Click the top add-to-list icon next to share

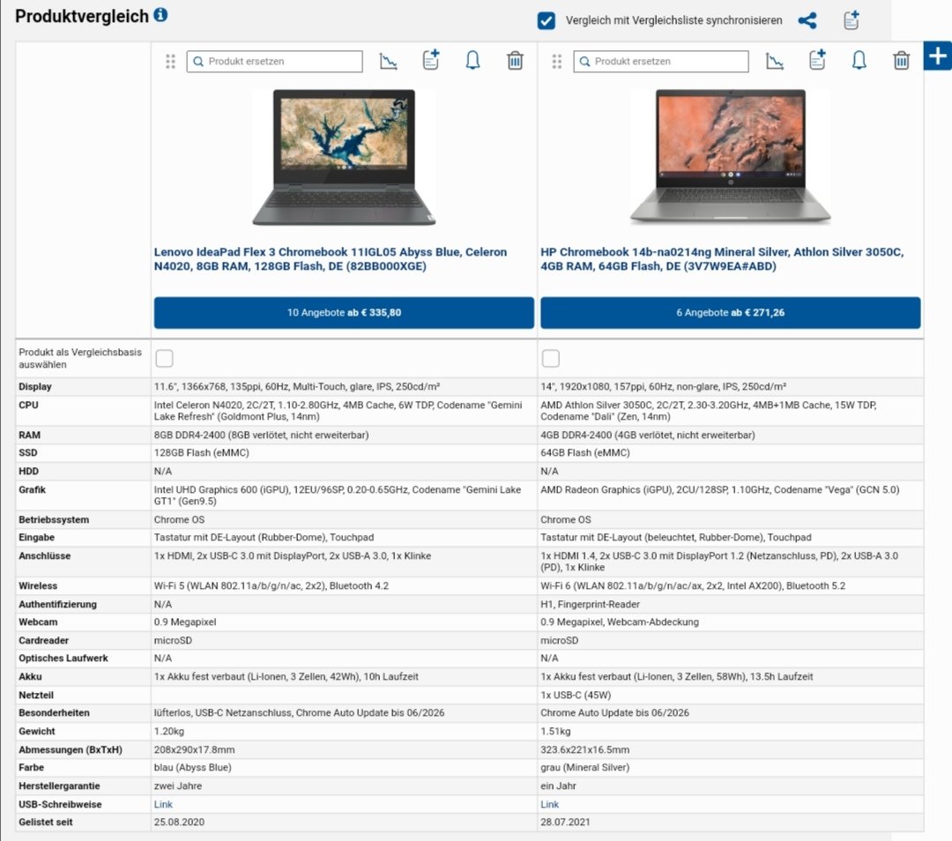pos(852,20)
